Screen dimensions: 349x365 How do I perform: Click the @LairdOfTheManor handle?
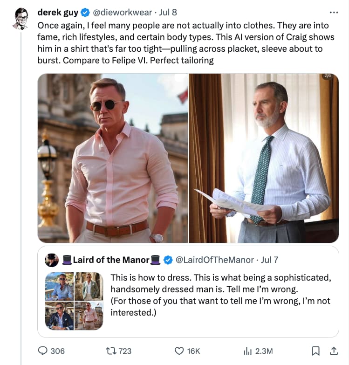pyautogui.click(x=214, y=260)
